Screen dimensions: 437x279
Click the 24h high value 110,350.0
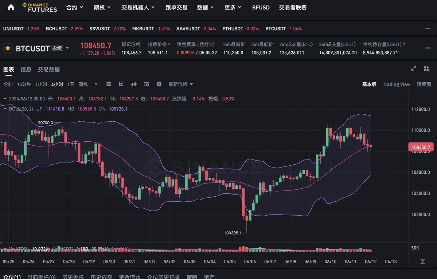pyautogui.click(x=233, y=52)
